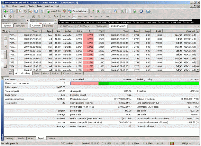Select the Equidistant Channel tool
The image size is (201, 146).
tap(33, 16)
